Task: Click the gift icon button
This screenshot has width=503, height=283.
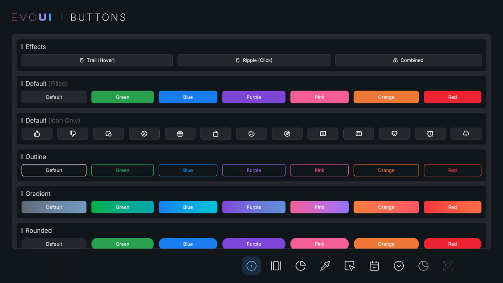Action: click(180, 133)
